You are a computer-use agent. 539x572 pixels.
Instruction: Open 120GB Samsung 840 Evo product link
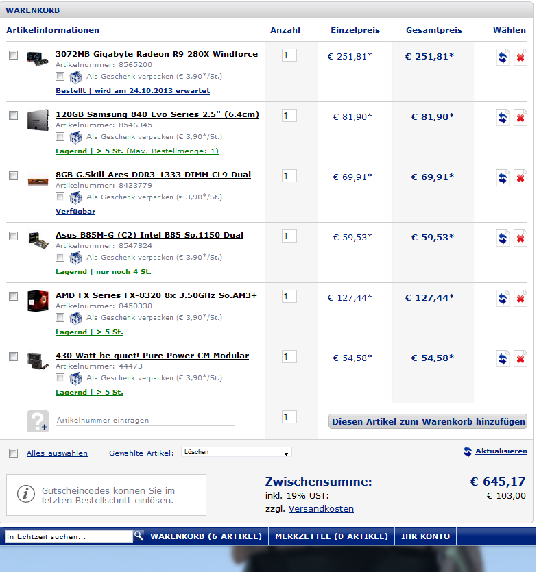[158, 114]
